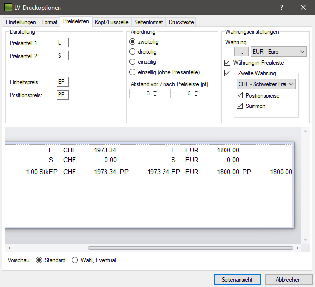The image size is (315, 287).
Task: Open the Kopf/Fusszeile tab
Action: tap(111, 22)
